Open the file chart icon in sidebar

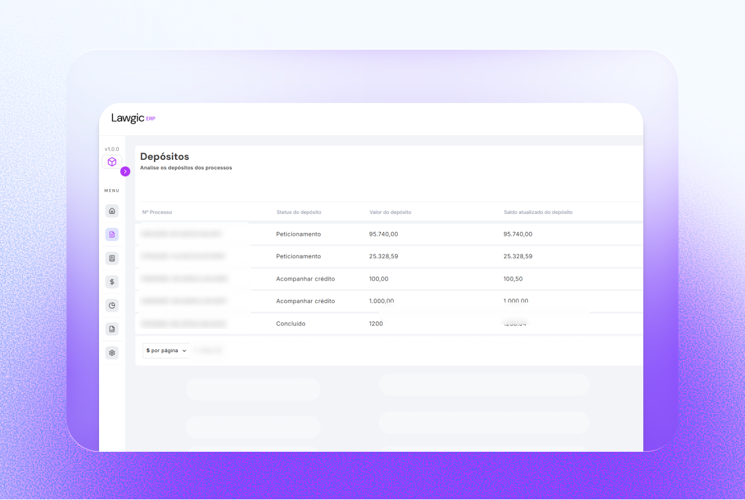click(x=112, y=329)
